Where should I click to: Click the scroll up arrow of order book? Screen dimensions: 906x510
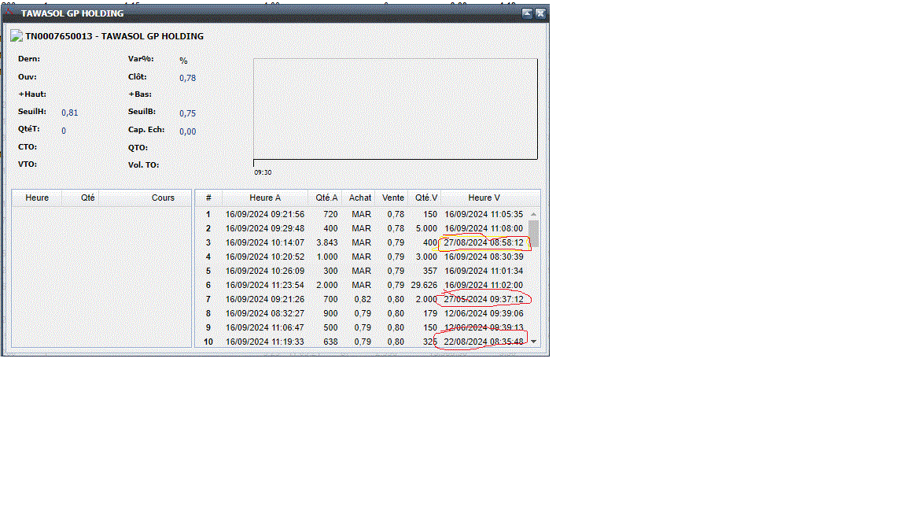tap(534, 214)
